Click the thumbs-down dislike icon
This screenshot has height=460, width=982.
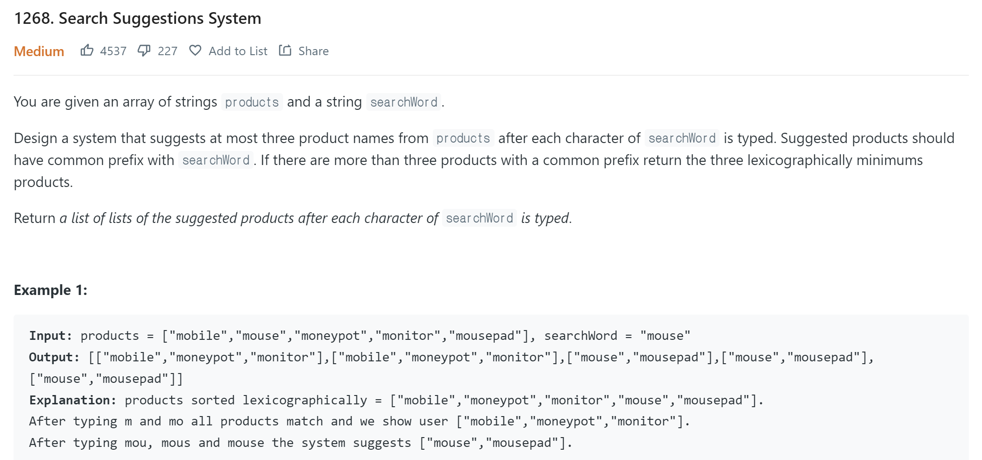coord(144,50)
